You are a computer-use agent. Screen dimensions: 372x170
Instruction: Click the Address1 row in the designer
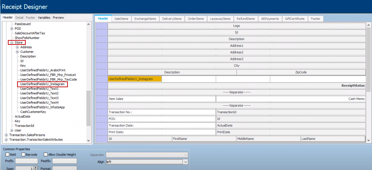coord(237,46)
